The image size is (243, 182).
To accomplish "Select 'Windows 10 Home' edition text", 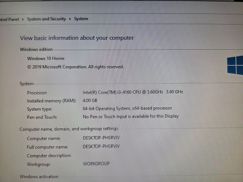I will pos(46,58).
